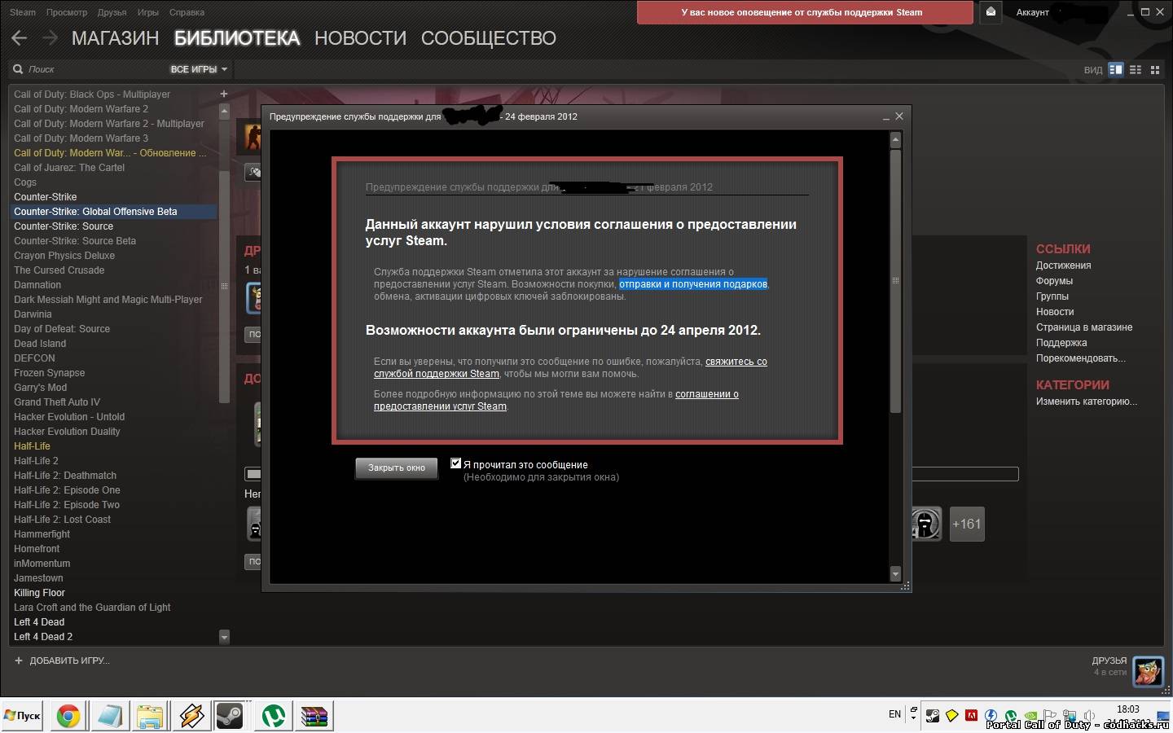Screen dimensions: 1173x733
Task: Click the Steam taskbar button
Action: click(231, 716)
